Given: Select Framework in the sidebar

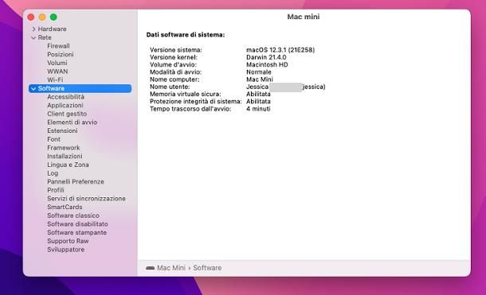Looking at the screenshot, I should (x=64, y=148).
